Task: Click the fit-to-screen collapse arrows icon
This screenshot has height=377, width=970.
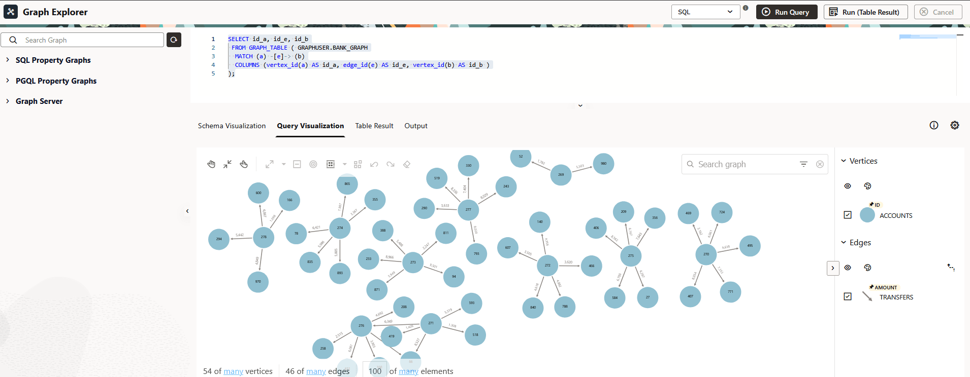Action: tap(228, 164)
